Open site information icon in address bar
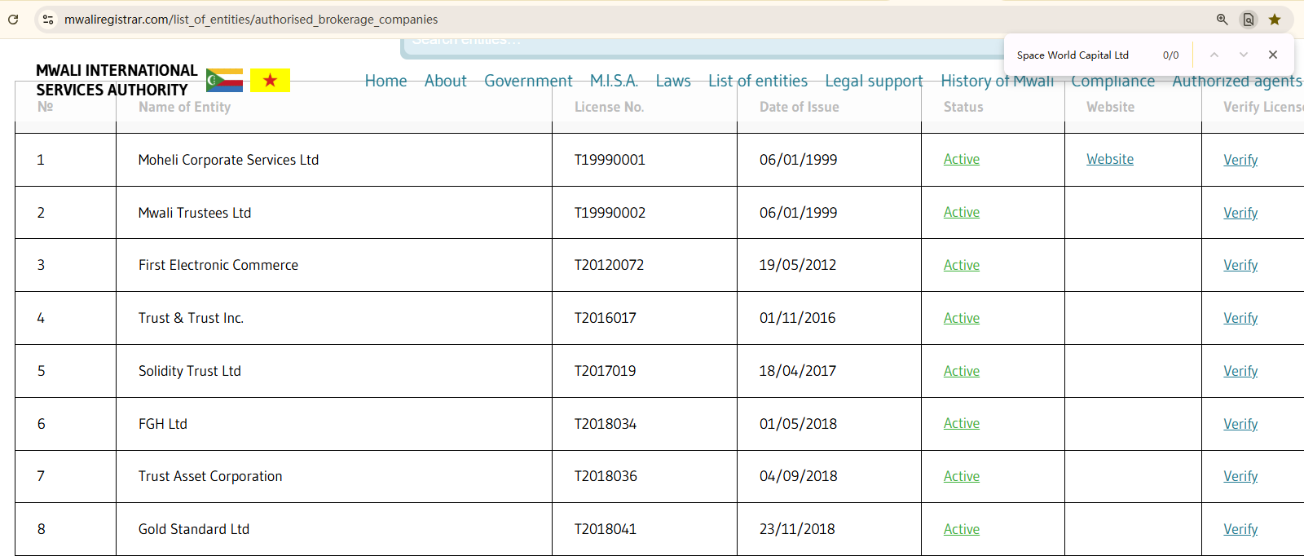The width and height of the screenshot is (1304, 556). pyautogui.click(x=48, y=20)
